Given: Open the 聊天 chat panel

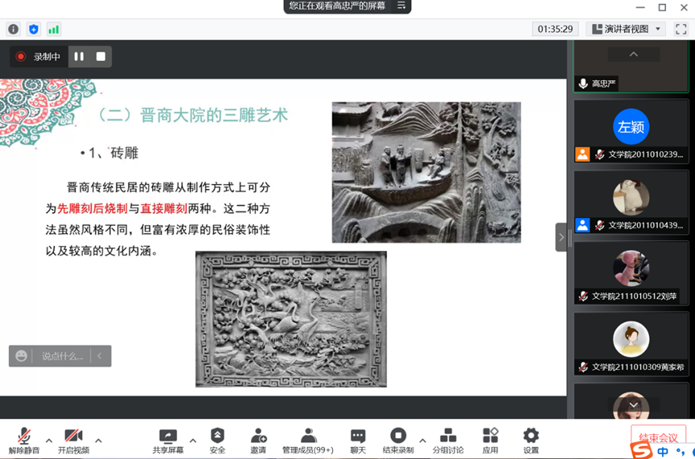Looking at the screenshot, I should (x=358, y=440).
